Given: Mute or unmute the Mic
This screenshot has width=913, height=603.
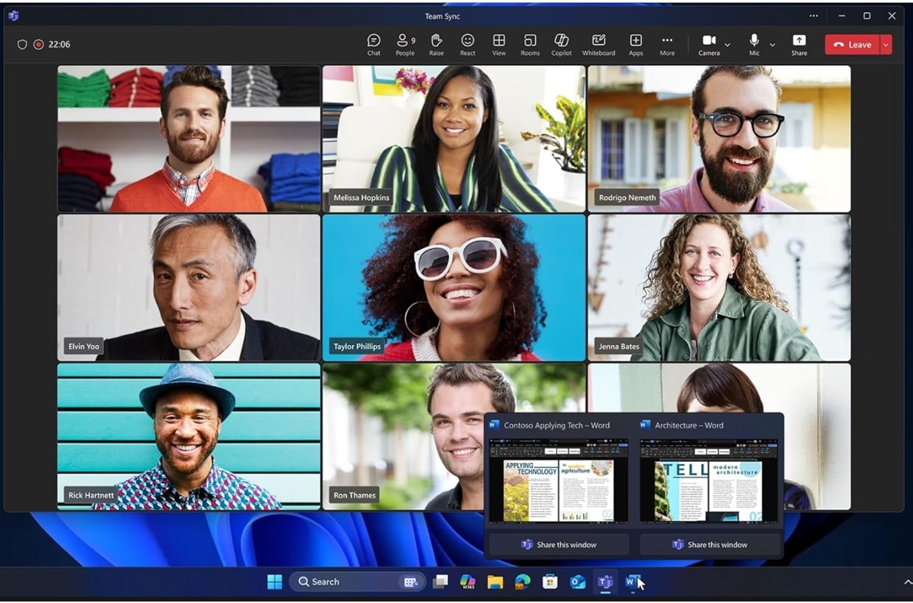Looking at the screenshot, I should (754, 44).
